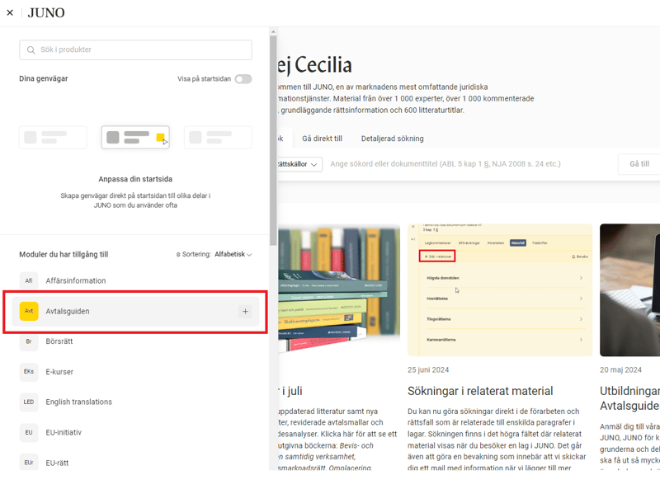Image resolution: width=660 pixels, height=494 pixels.
Task: Open the Sortering Alfabetisk dropdown
Action: pyautogui.click(x=233, y=255)
